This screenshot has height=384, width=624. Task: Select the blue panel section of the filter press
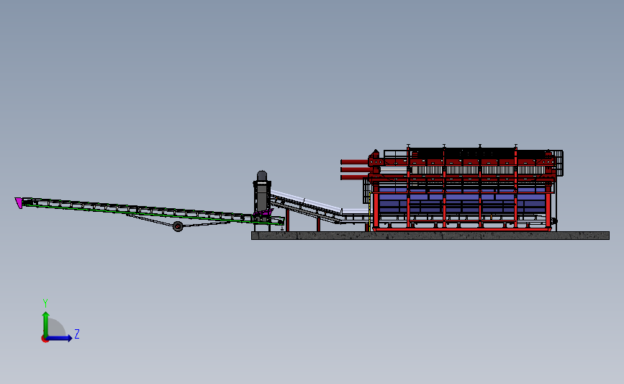point(461,202)
